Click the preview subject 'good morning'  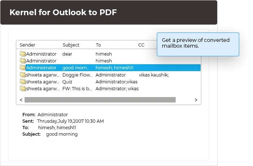click(62, 134)
